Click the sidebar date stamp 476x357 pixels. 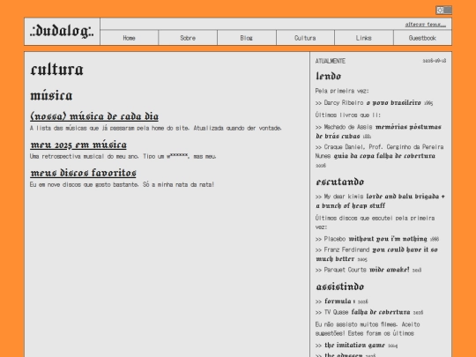[435, 61]
